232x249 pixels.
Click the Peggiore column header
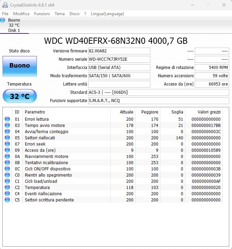(148, 112)
